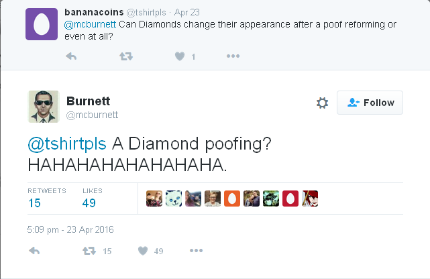Open Burnett's profile picture
This screenshot has width=430, height=279.
click(44, 107)
